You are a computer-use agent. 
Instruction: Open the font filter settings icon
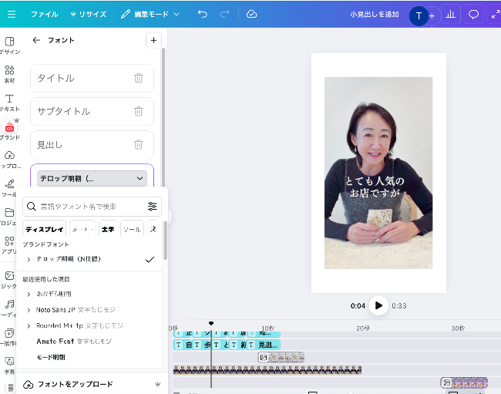click(152, 207)
